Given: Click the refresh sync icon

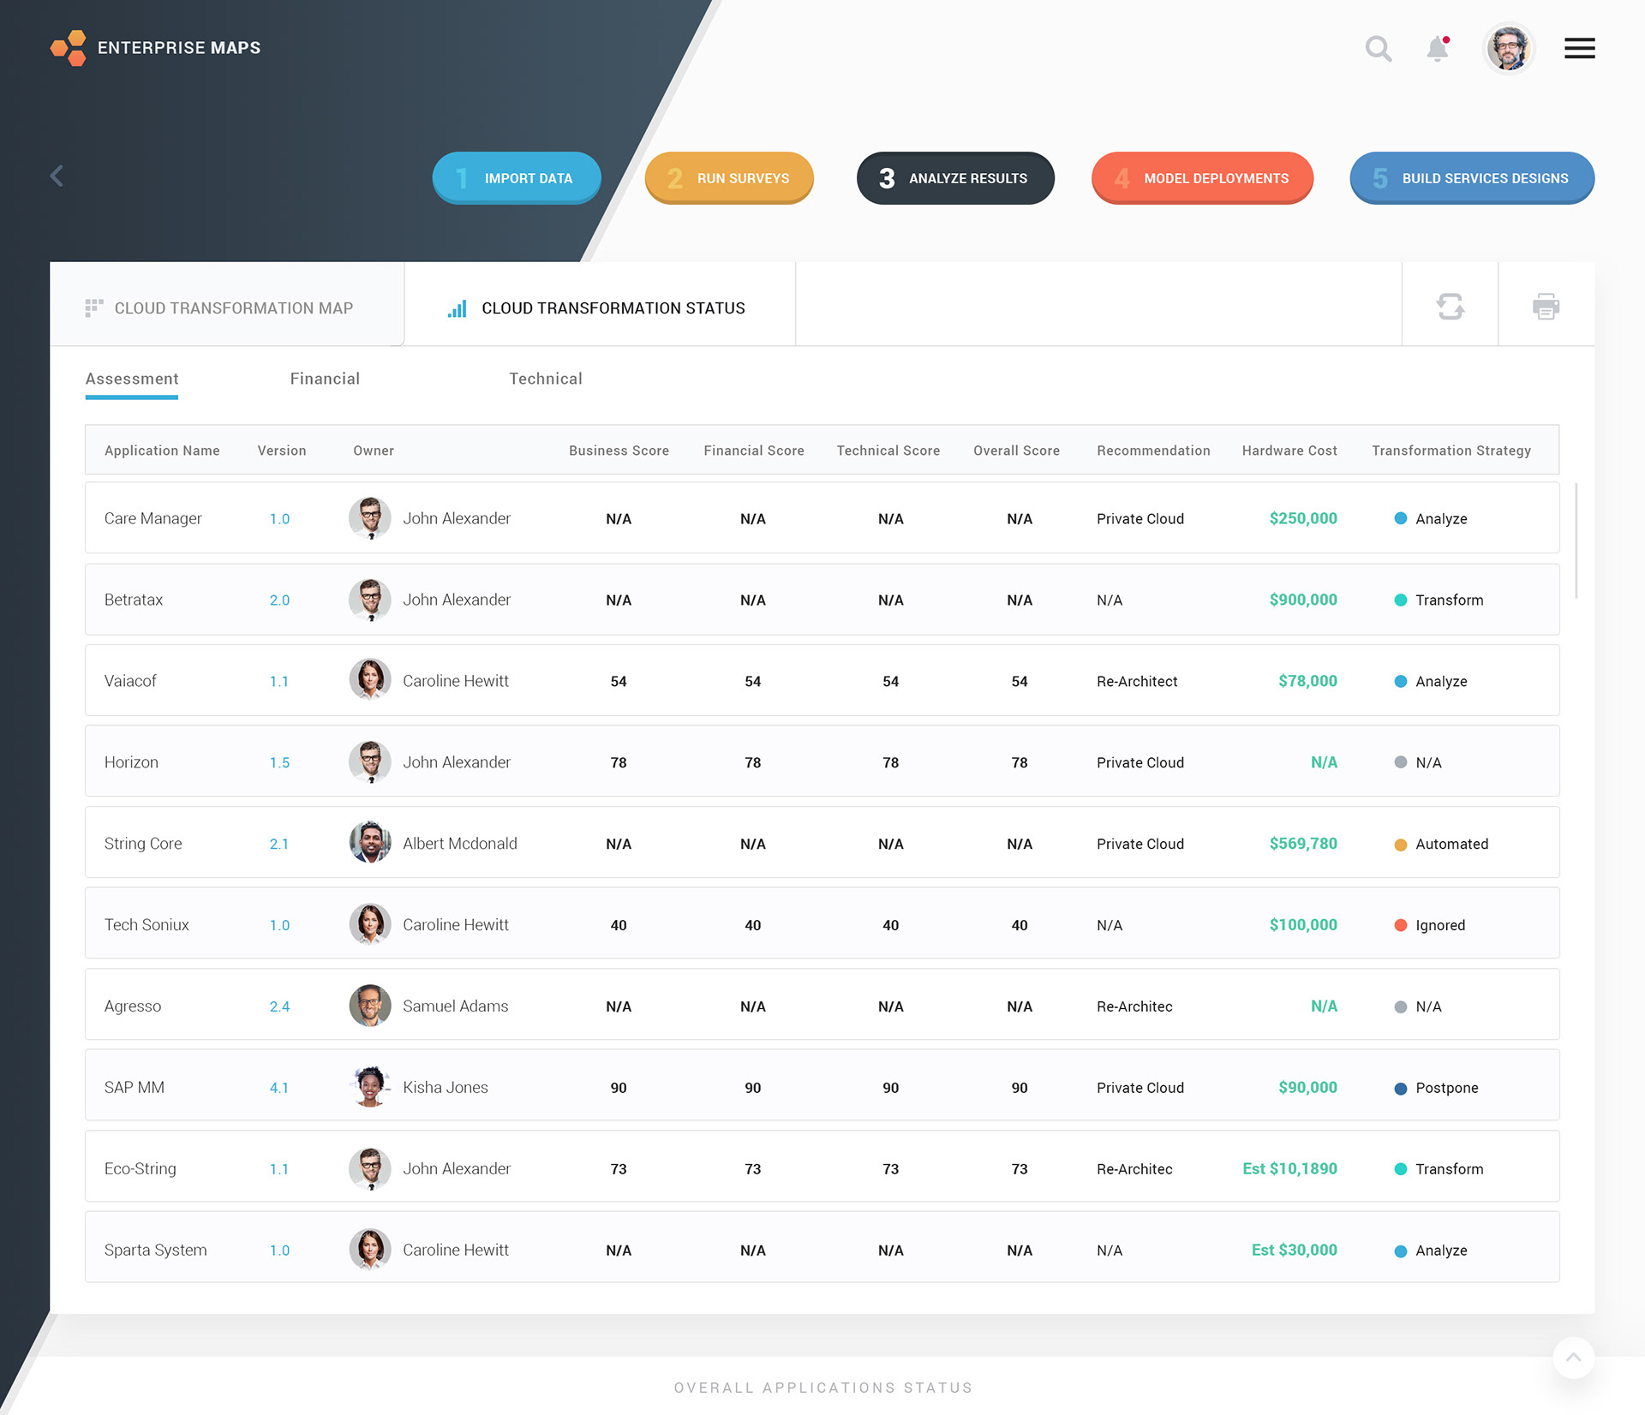Looking at the screenshot, I should (1450, 306).
